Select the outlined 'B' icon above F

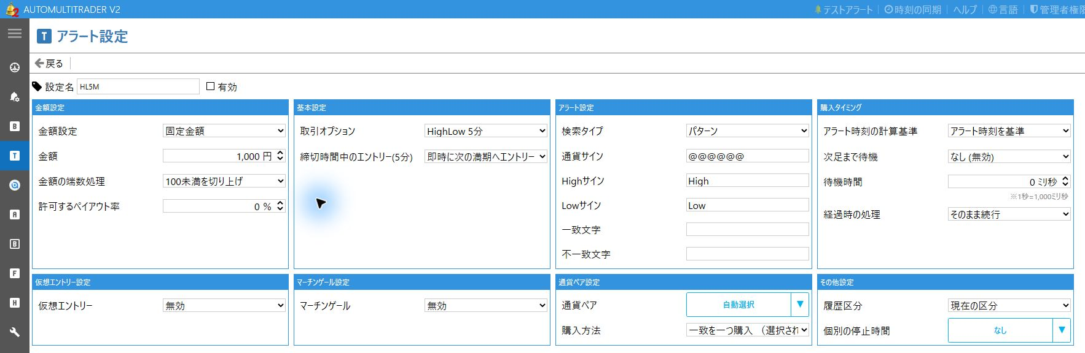pyautogui.click(x=15, y=244)
